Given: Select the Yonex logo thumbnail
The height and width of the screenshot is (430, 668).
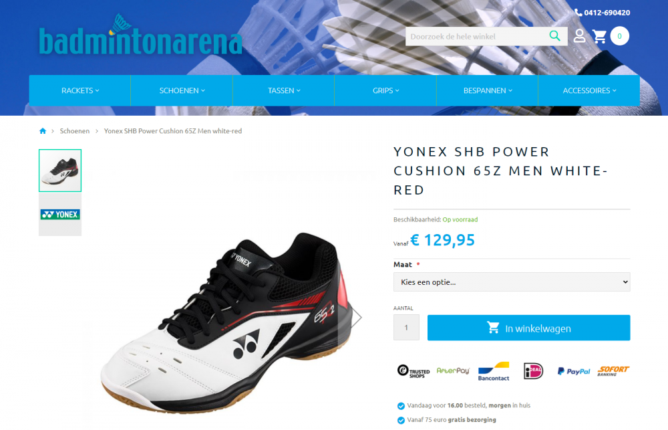Looking at the screenshot, I should pyautogui.click(x=60, y=214).
